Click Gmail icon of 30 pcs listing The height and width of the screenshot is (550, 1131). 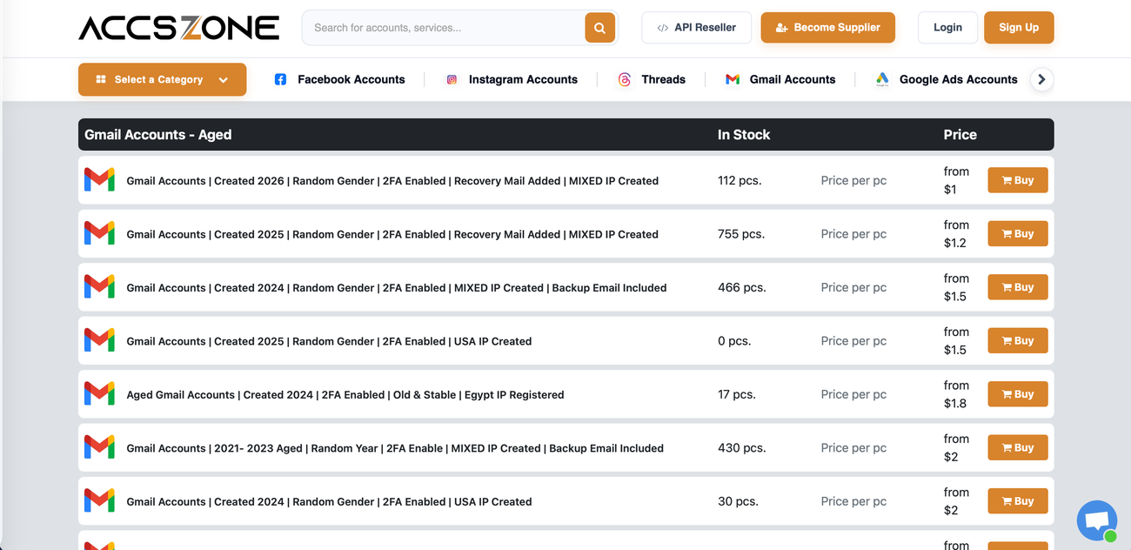[x=99, y=501]
